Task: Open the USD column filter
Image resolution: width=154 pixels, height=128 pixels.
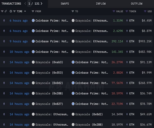Action: 145,11
